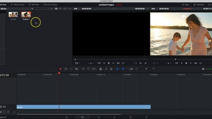Select the Selection mode arrow tool
Viewport: 212px width, 119px height.
[60, 69]
